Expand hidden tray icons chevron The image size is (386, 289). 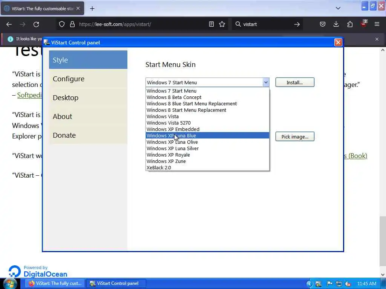pos(310,284)
